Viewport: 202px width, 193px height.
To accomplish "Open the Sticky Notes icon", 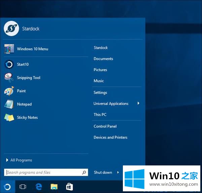I will click(9, 118).
